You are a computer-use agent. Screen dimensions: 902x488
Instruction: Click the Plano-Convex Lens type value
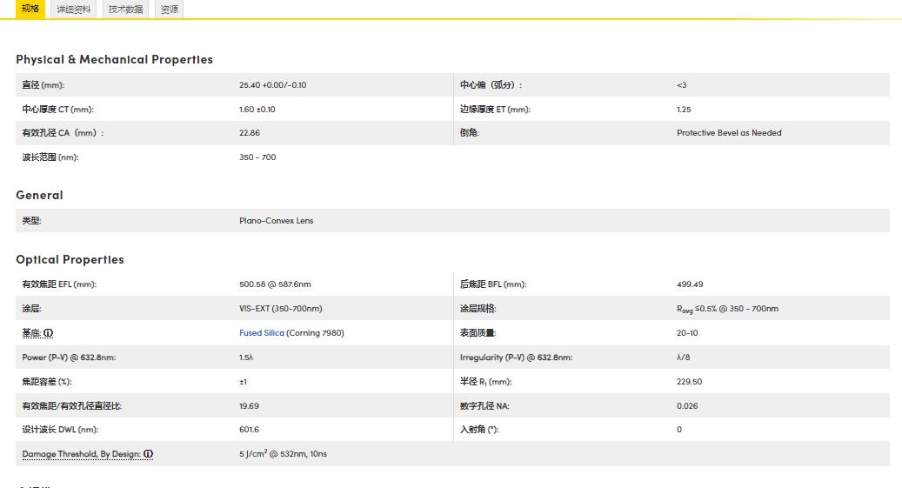coord(276,221)
